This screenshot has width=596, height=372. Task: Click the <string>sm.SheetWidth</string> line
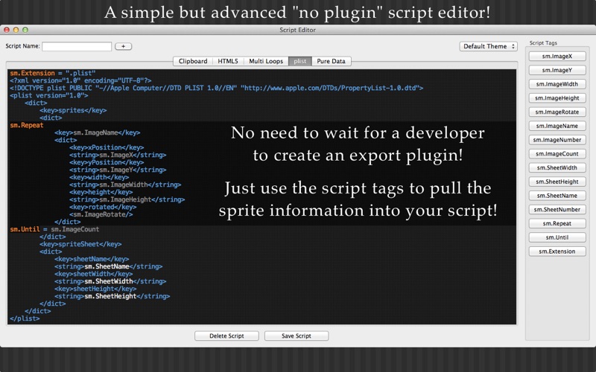110,281
